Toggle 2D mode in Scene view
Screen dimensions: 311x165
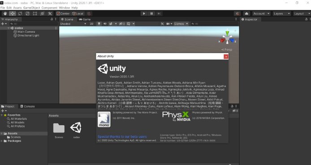tap(91, 24)
